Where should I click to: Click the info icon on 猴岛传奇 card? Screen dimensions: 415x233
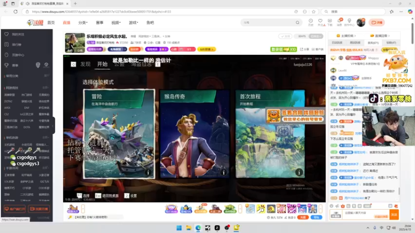coord(224,172)
